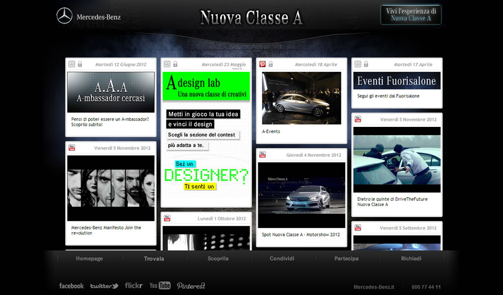The height and width of the screenshot is (295, 503).
Task: Click 'Mercedes-Benz Manifesto Join the revolution' caption
Action: pyautogui.click(x=106, y=230)
